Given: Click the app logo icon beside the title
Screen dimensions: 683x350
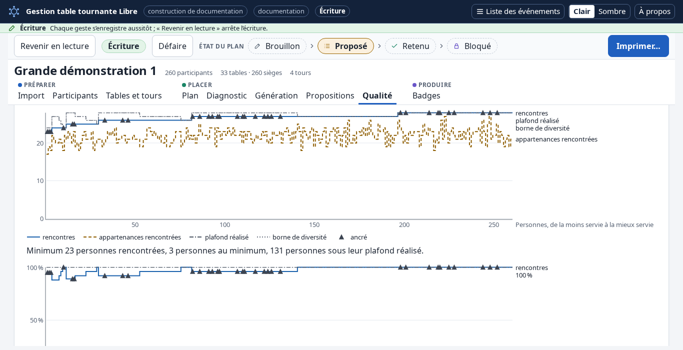Looking at the screenshot, I should click(14, 11).
